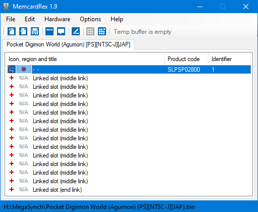This screenshot has width=258, height=212.
Task: Click the Japan region flag of selected save
Action: coord(24,69)
